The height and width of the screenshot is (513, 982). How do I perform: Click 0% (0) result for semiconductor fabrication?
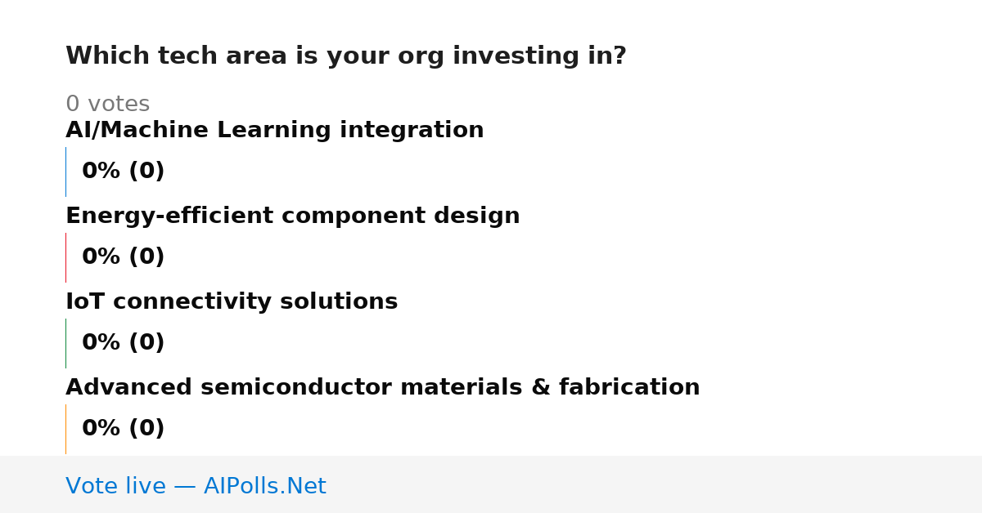pyautogui.click(x=124, y=429)
